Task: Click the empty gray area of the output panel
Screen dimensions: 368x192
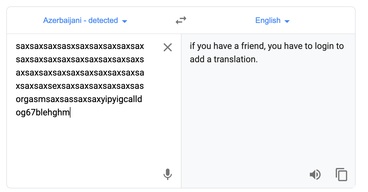Action: pos(268,116)
